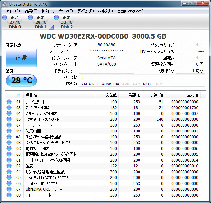Open the 言語(Language) menu
Viewport: 211px width, 203px height.
[130, 11]
